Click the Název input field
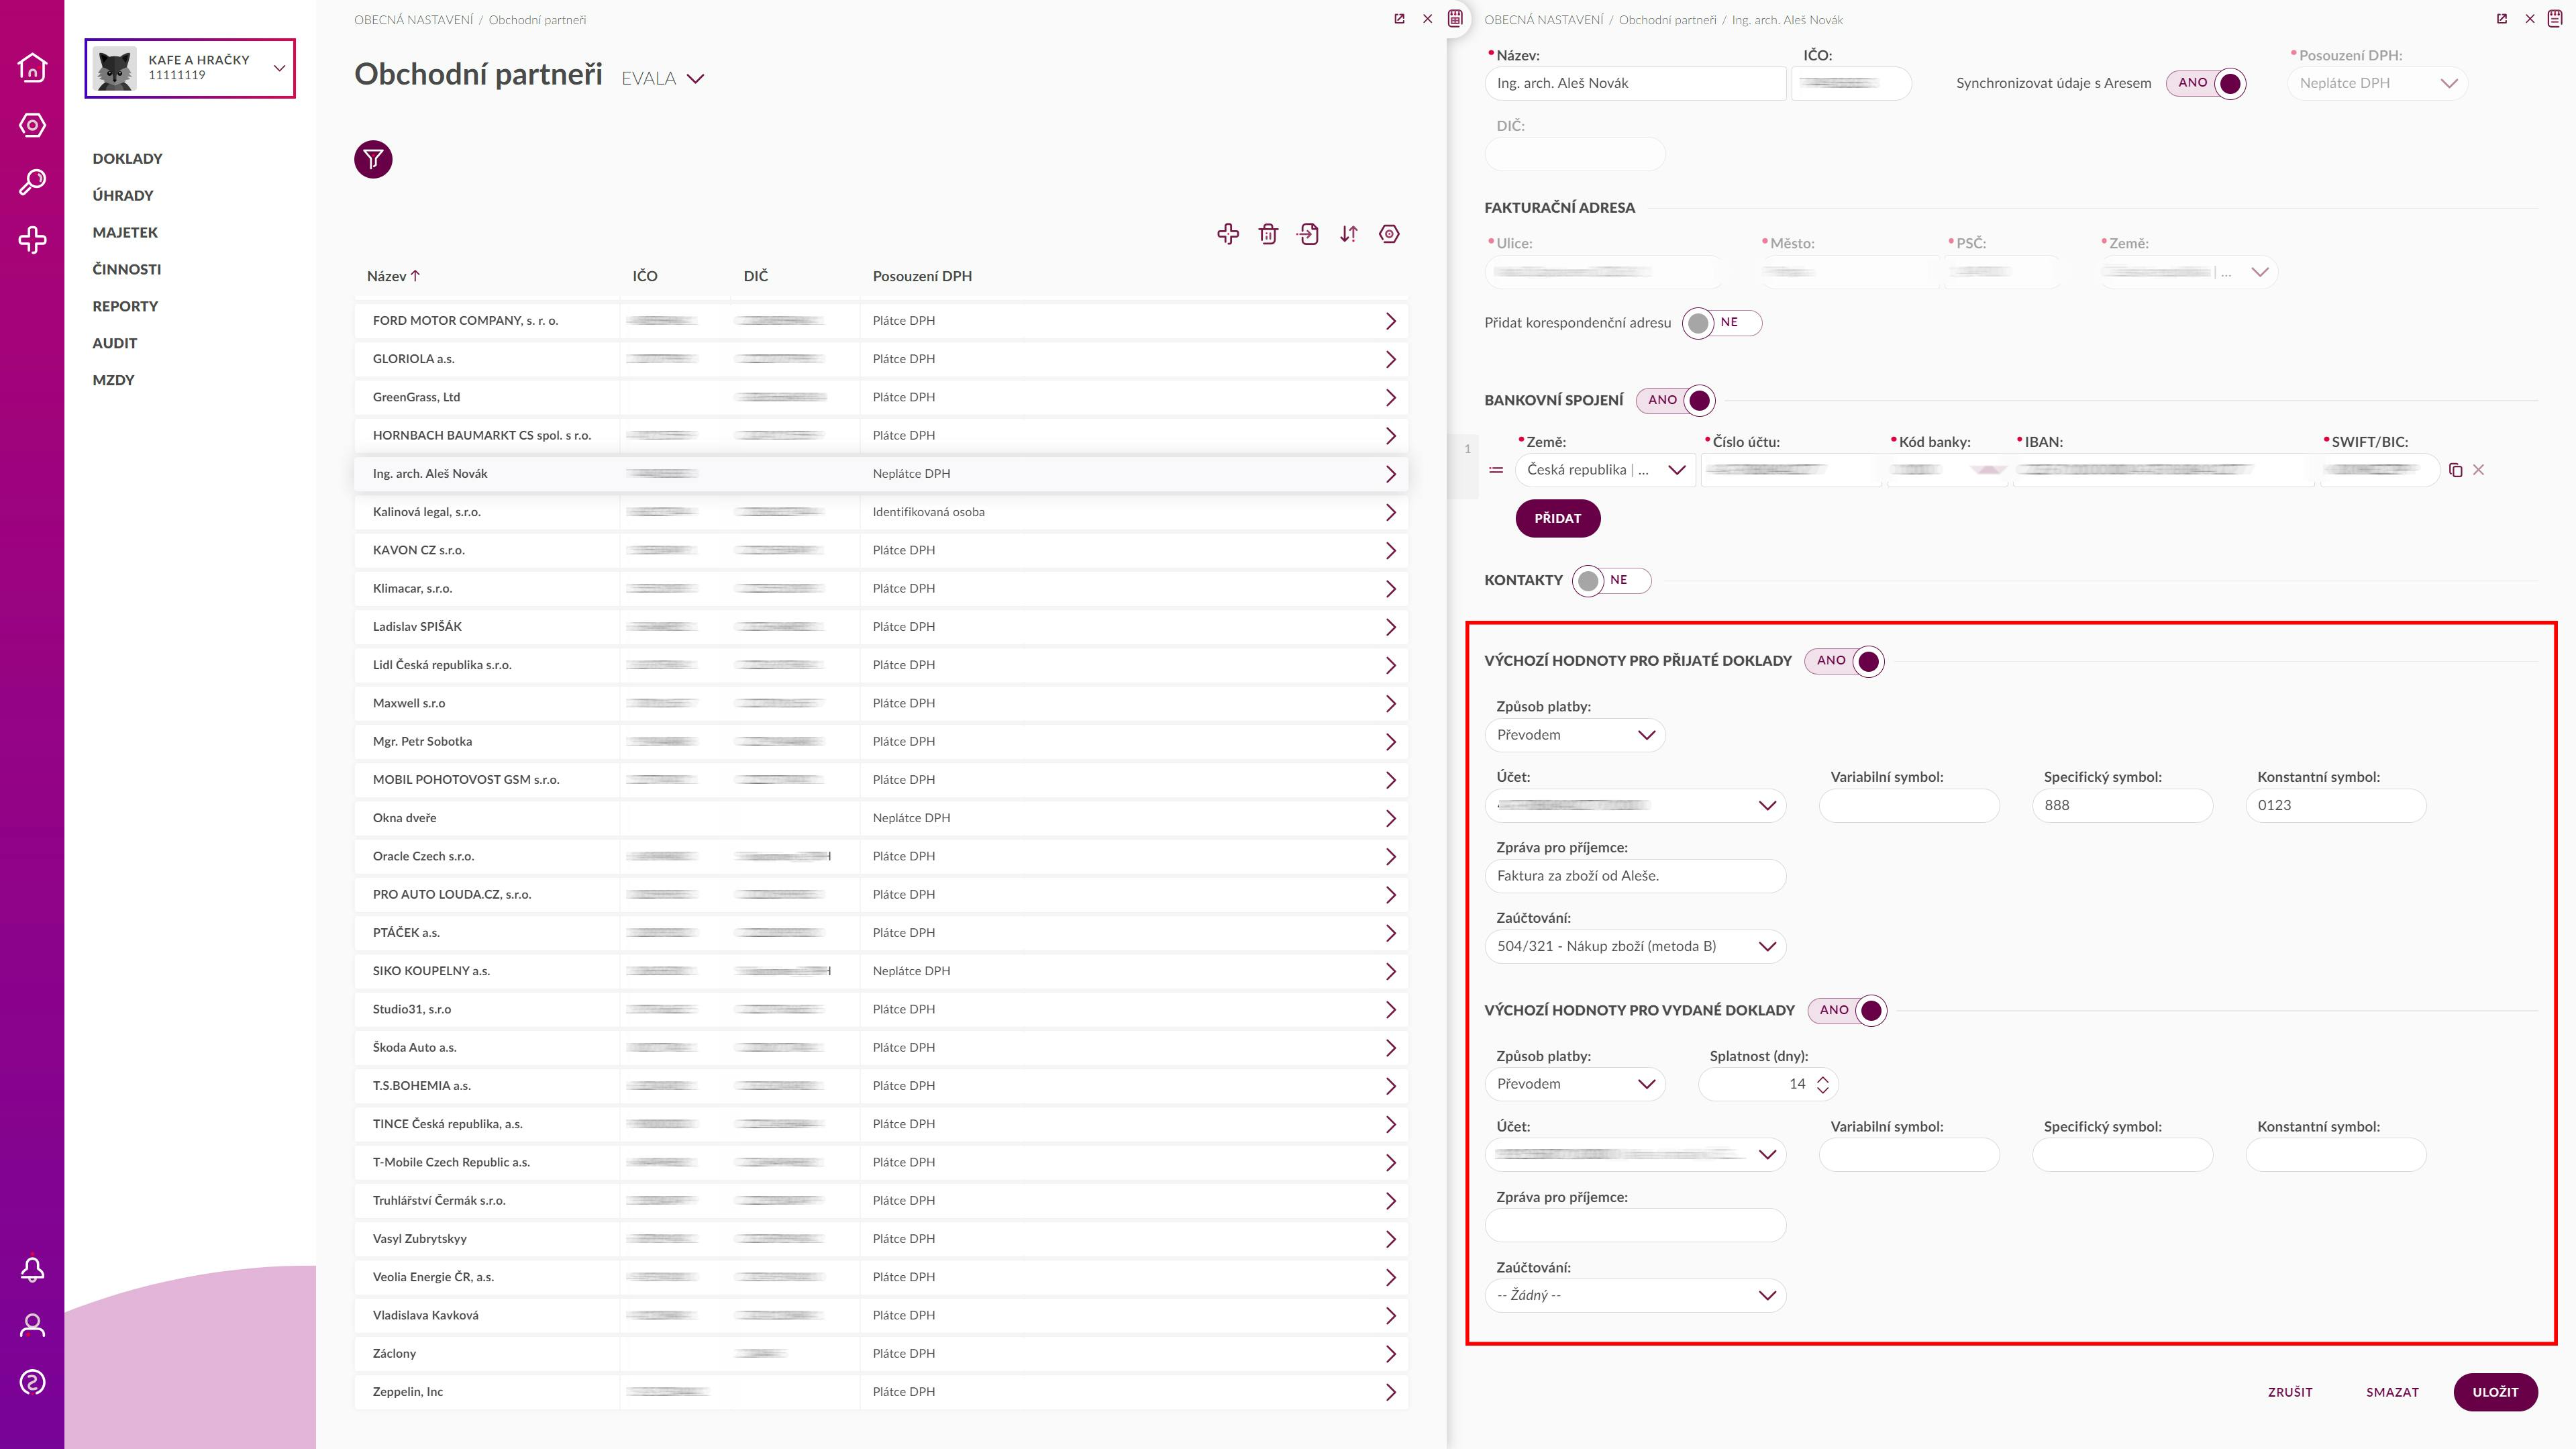This screenshot has height=1449, width=2576. (1635, 83)
